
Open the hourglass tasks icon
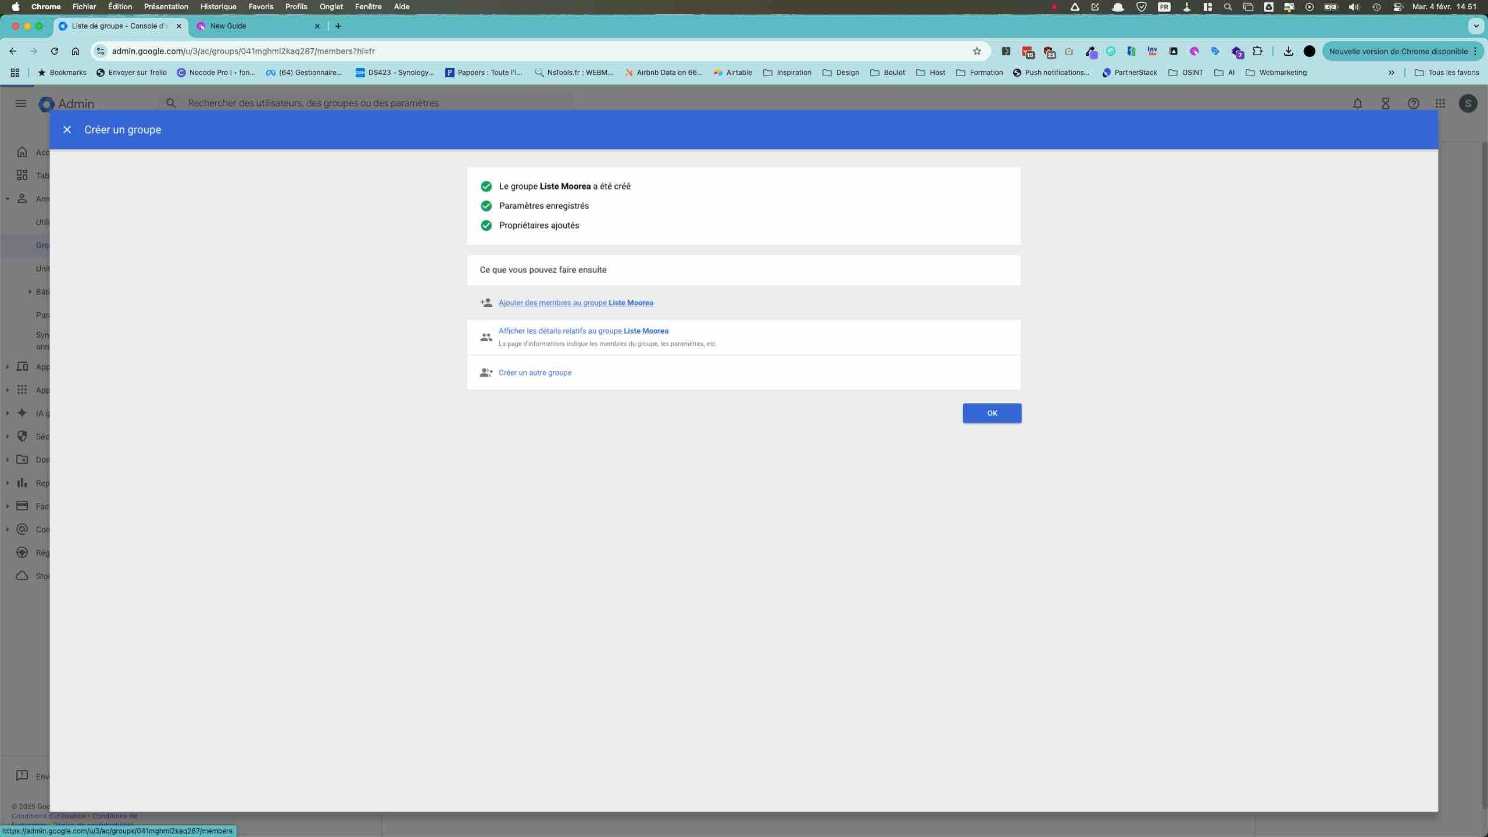pos(1385,103)
